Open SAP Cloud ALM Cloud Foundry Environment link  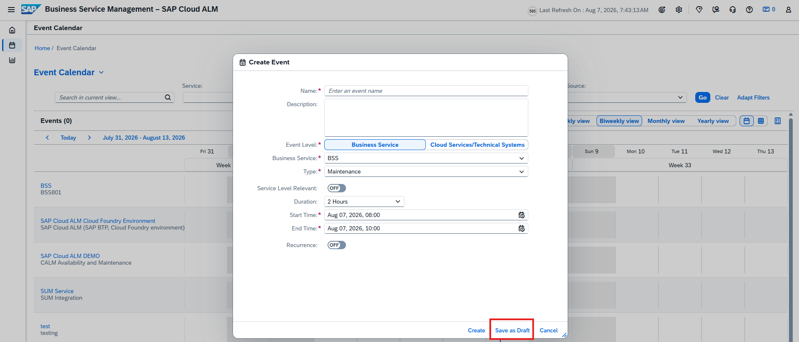click(98, 221)
